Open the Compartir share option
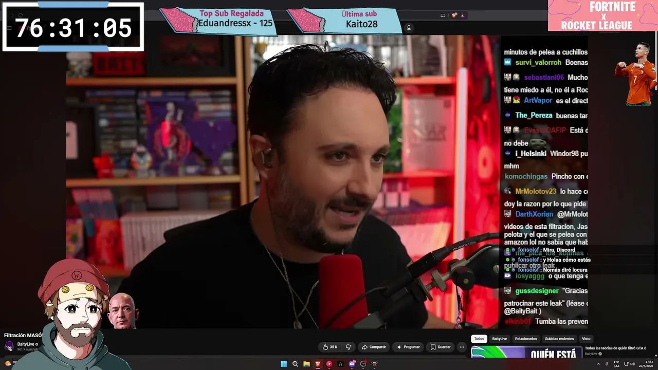Viewport: 658px width, 370px height. point(374,347)
